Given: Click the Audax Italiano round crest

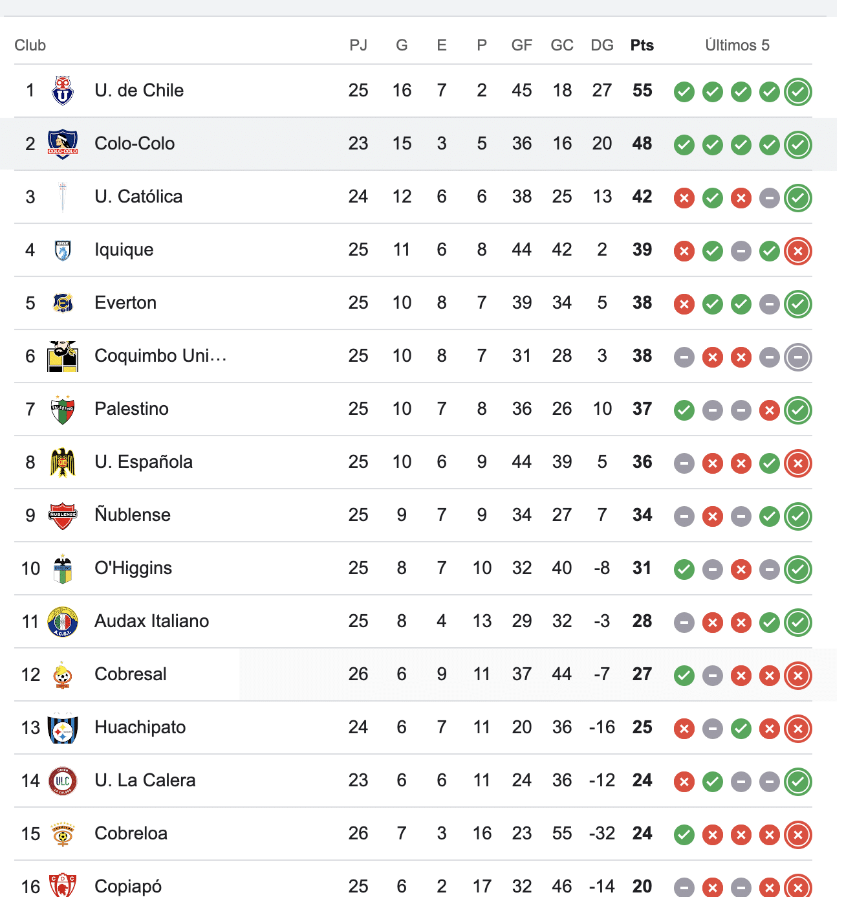Looking at the screenshot, I should 63,621.
